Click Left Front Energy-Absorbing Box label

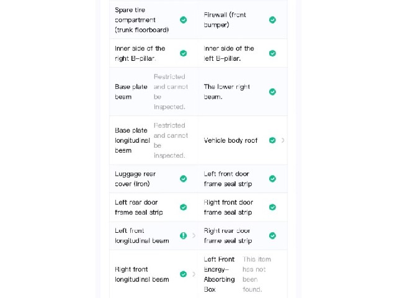(x=219, y=274)
